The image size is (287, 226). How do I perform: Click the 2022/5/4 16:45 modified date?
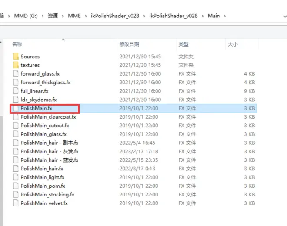(x=137, y=143)
